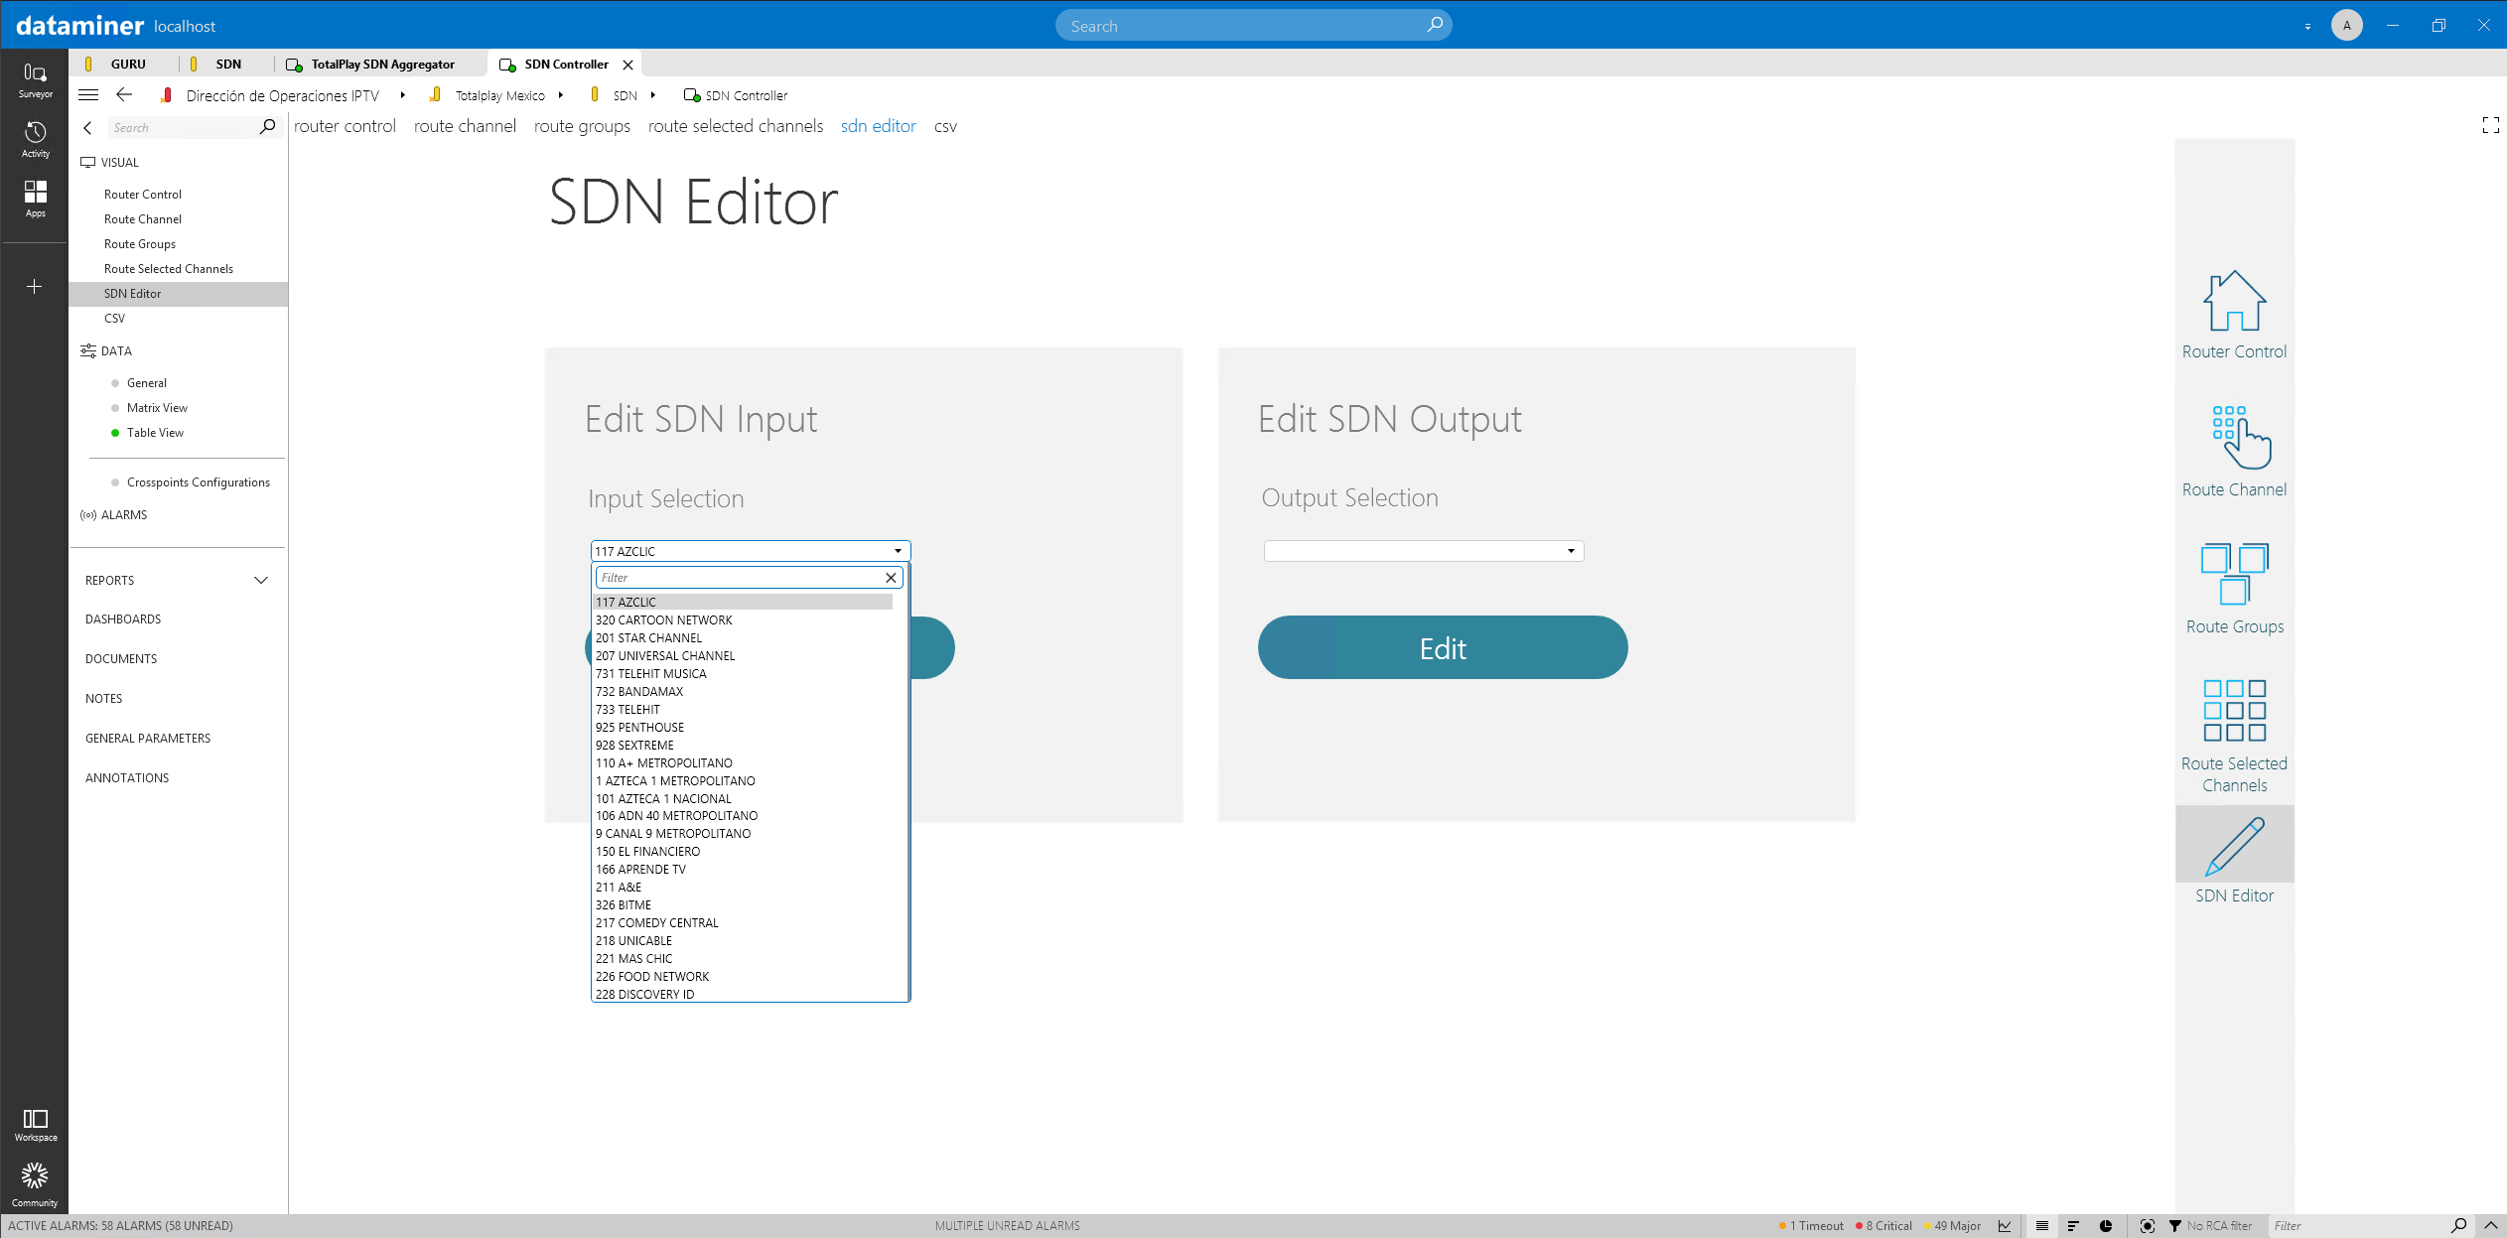Expand SDN breadcrumb arrow
The height and width of the screenshot is (1238, 2507).
click(x=652, y=95)
